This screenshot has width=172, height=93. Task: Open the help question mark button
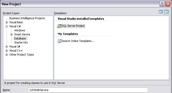pyautogui.click(x=162, y=4)
